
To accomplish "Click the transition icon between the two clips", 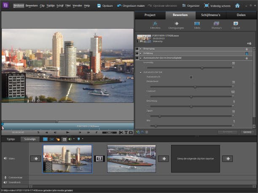I will click(99, 158).
